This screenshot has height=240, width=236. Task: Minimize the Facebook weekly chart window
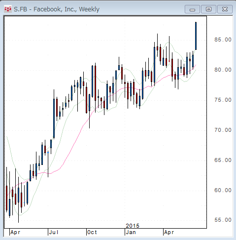tap(192, 9)
